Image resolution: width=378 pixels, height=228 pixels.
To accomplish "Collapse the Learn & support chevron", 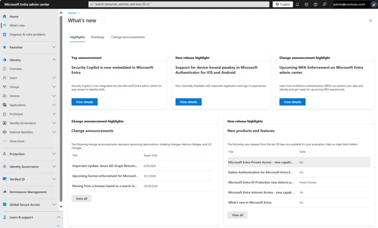I will click(59, 217).
